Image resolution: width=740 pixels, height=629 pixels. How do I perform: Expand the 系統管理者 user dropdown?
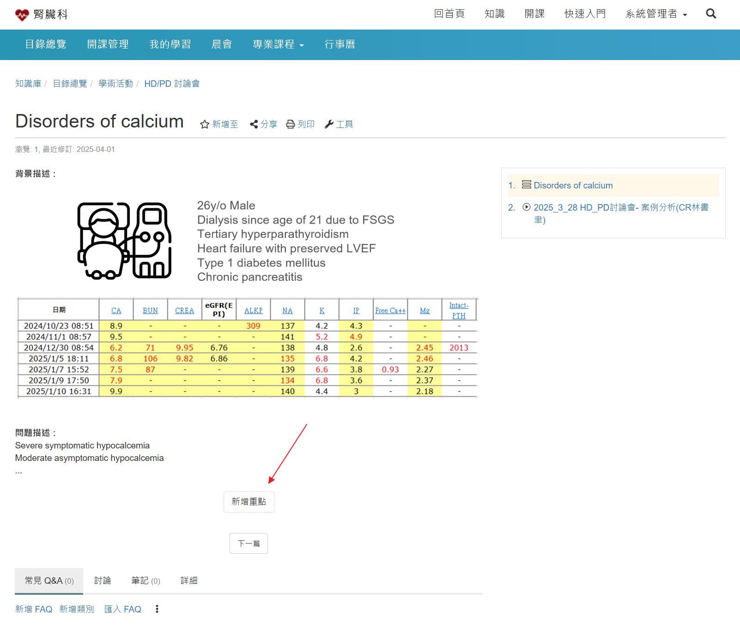click(656, 14)
